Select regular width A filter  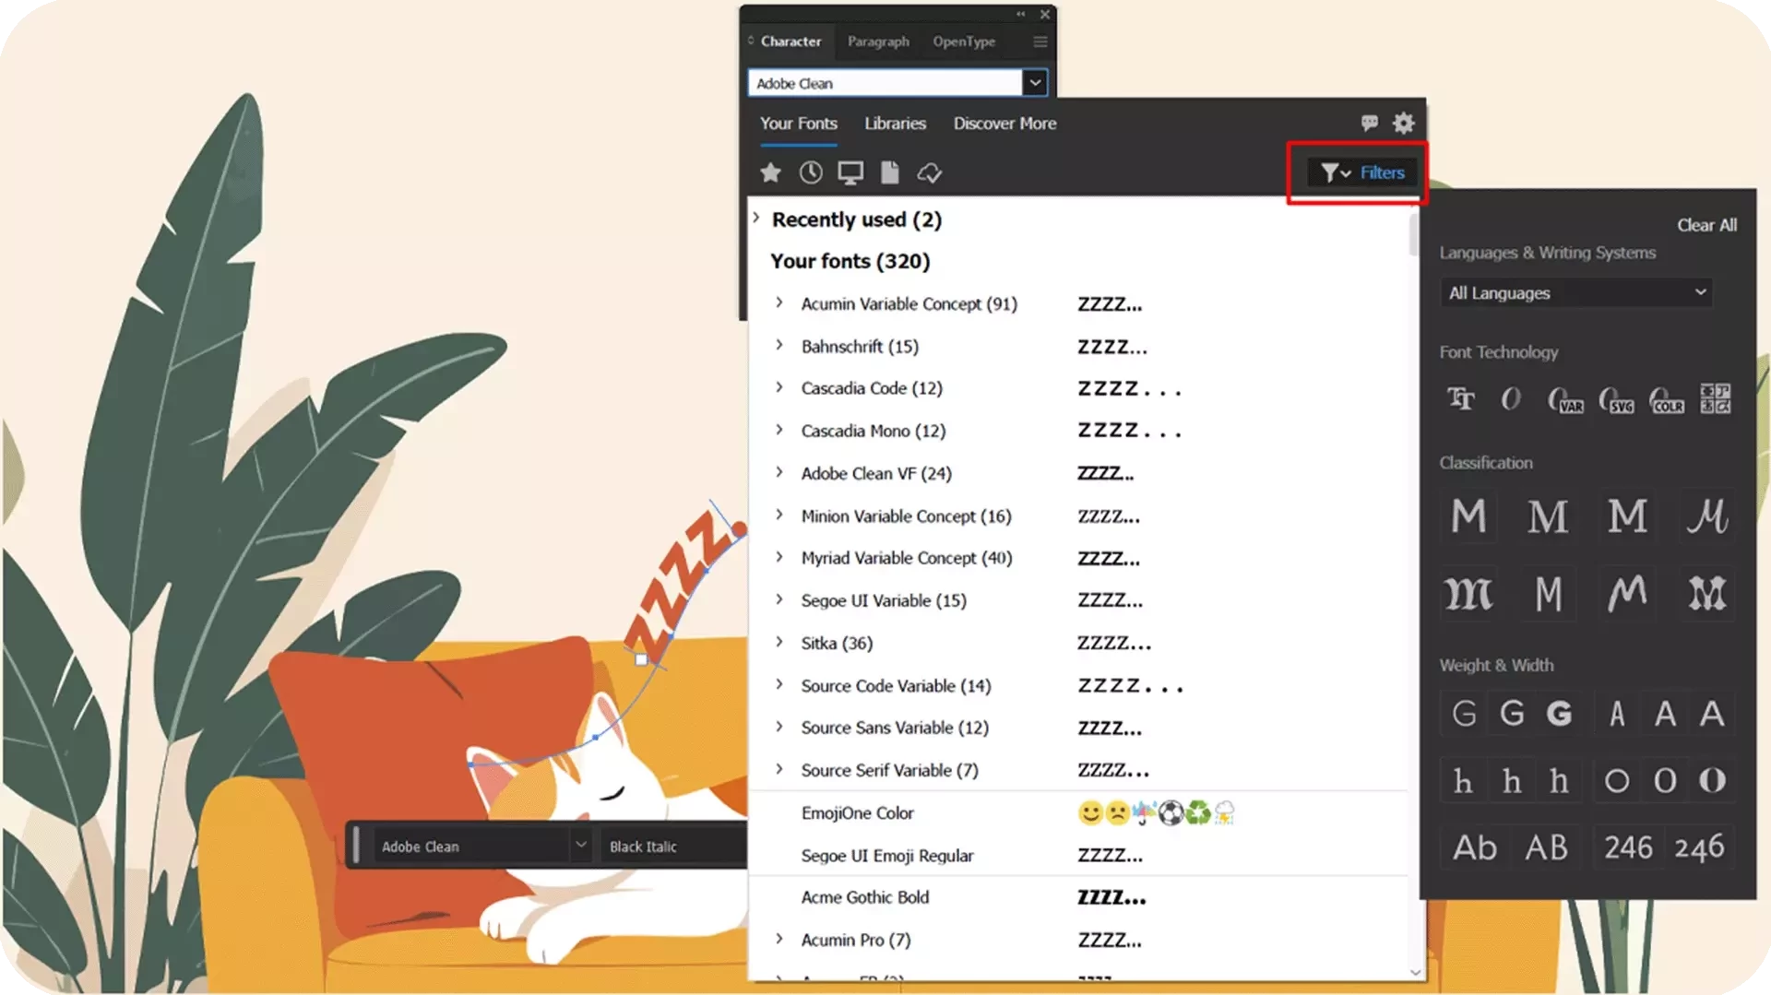[x=1665, y=713]
